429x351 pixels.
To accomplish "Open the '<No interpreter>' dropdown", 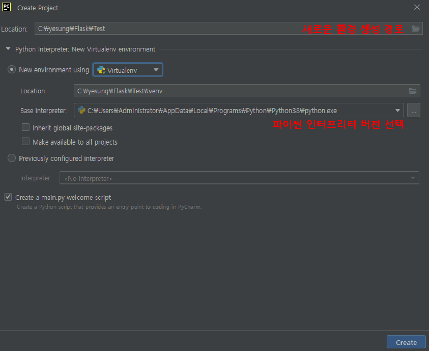I will point(239,178).
